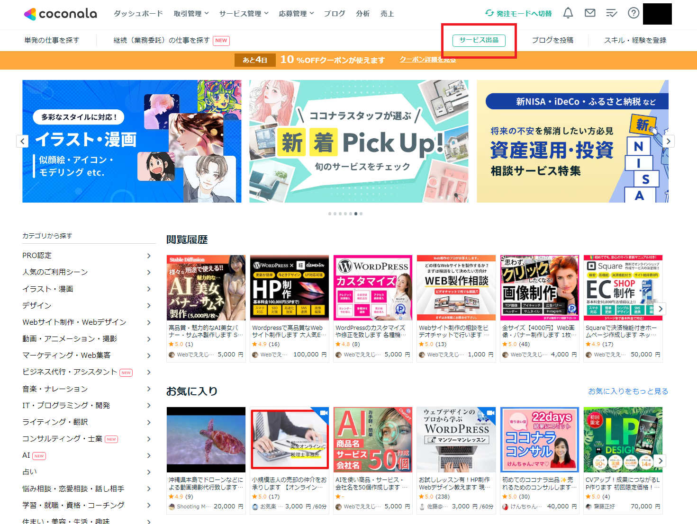Open the WEB製作相談 service thumbnail
The width and height of the screenshot is (697, 524).
coord(456,288)
